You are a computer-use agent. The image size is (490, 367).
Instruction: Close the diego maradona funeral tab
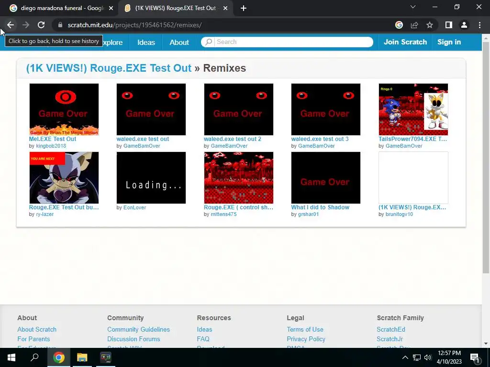111,8
